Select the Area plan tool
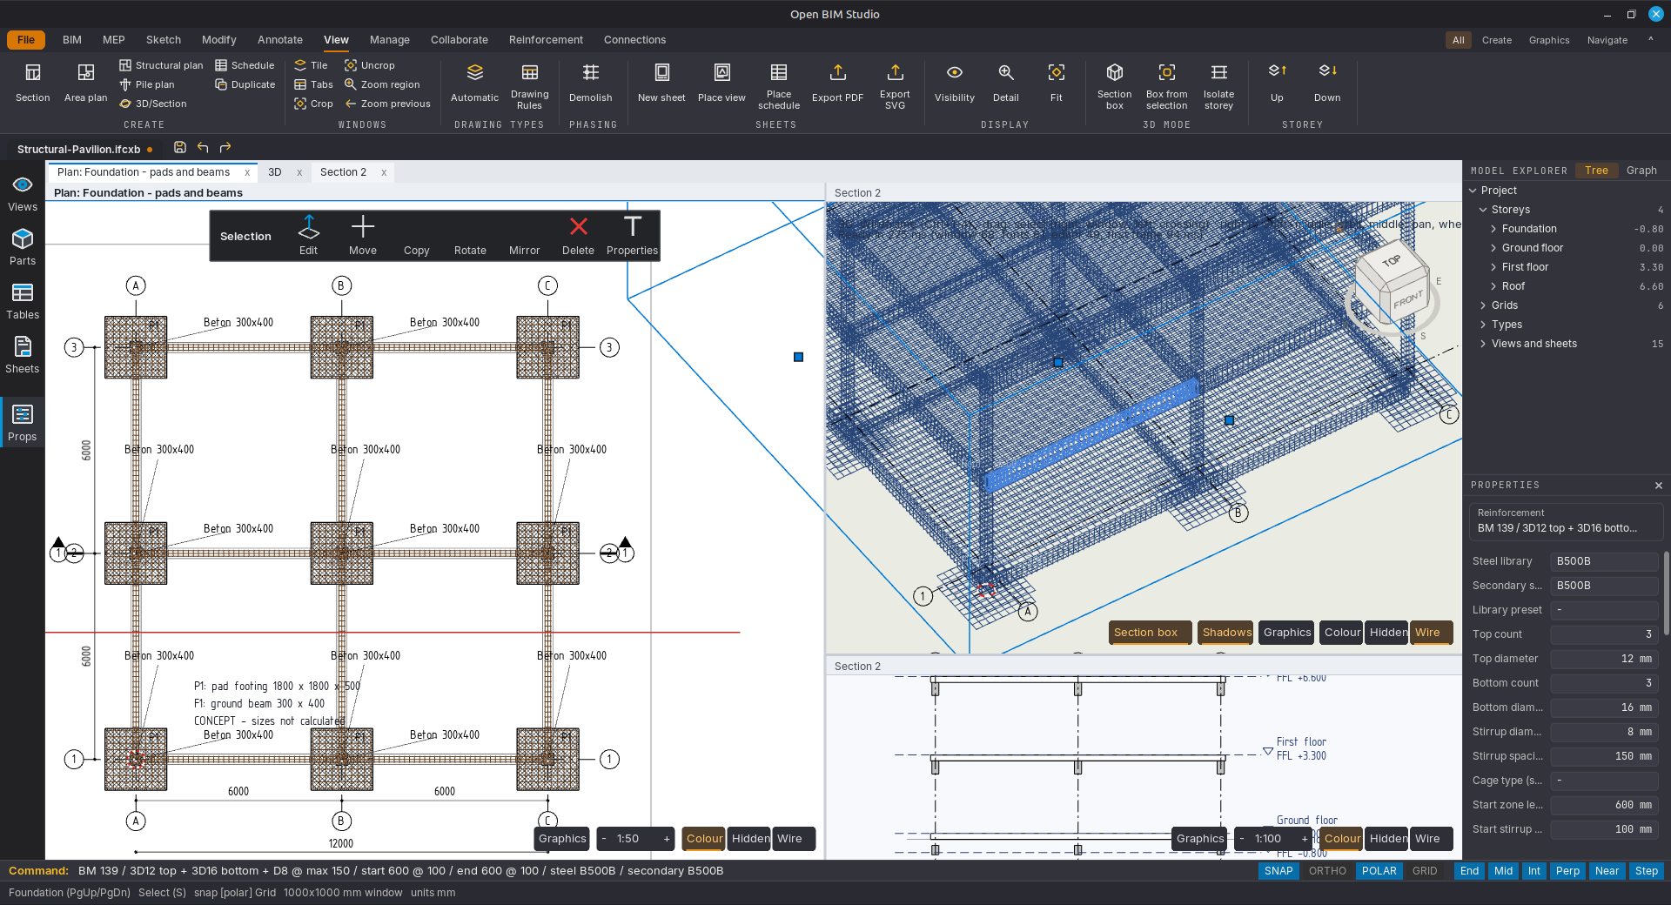This screenshot has height=905, width=1671. [85, 83]
